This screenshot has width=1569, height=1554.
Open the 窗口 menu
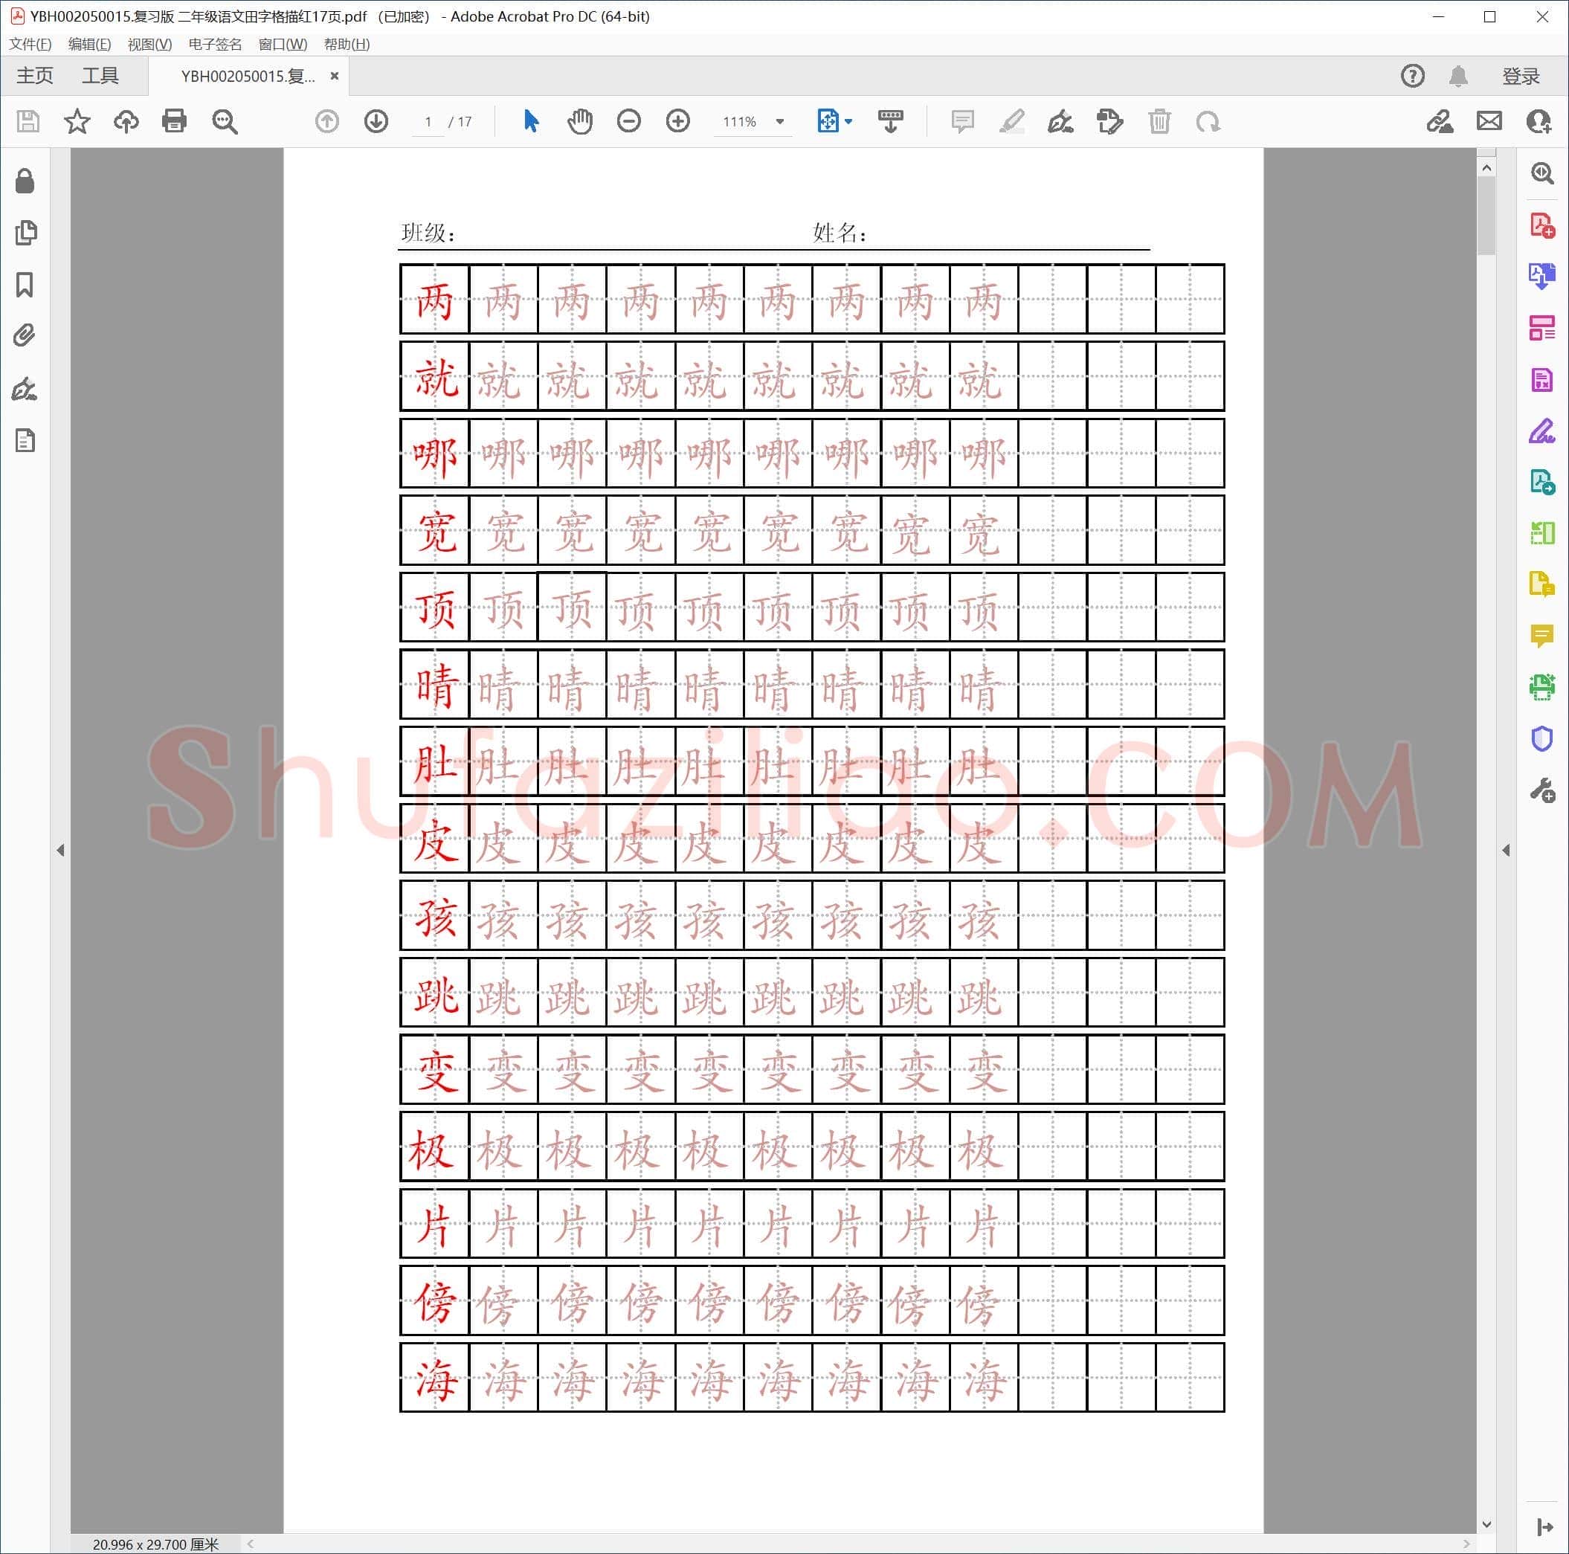click(x=283, y=44)
